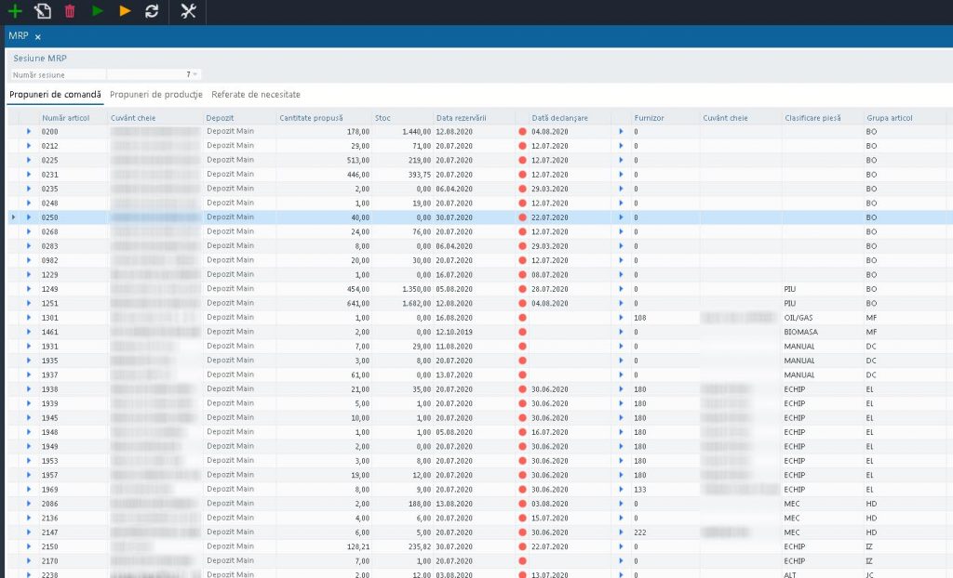Expand row 0212 using its left arrow
The height and width of the screenshot is (578, 953).
point(29,146)
